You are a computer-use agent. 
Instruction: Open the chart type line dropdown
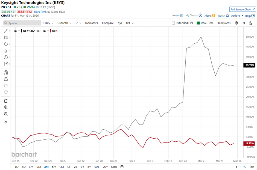click(78, 23)
